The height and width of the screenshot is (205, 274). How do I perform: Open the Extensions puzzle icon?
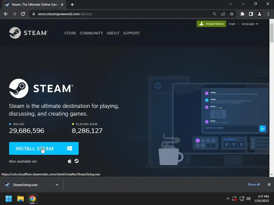(242, 14)
